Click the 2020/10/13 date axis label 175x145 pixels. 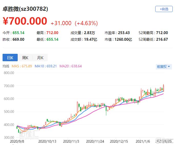[47, 141]
